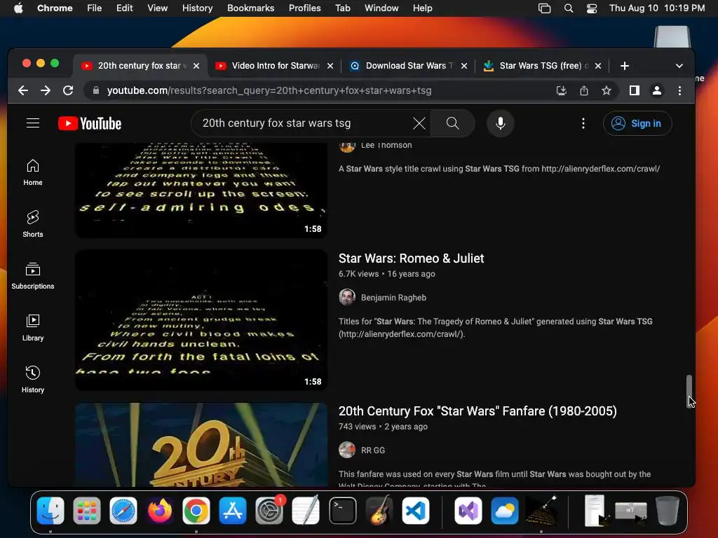Image resolution: width=718 pixels, height=538 pixels.
Task: Open the Bookmarks menu
Action: (x=250, y=8)
